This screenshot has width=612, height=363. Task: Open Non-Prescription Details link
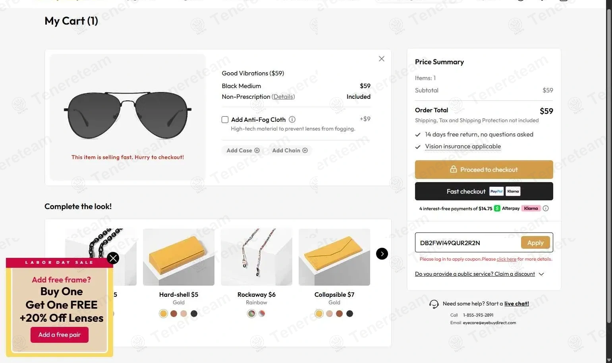click(283, 97)
